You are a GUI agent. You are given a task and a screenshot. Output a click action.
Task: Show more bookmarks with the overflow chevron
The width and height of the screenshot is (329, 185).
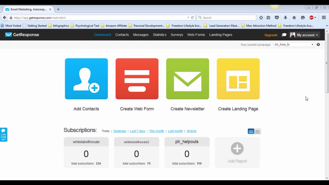click(x=327, y=26)
